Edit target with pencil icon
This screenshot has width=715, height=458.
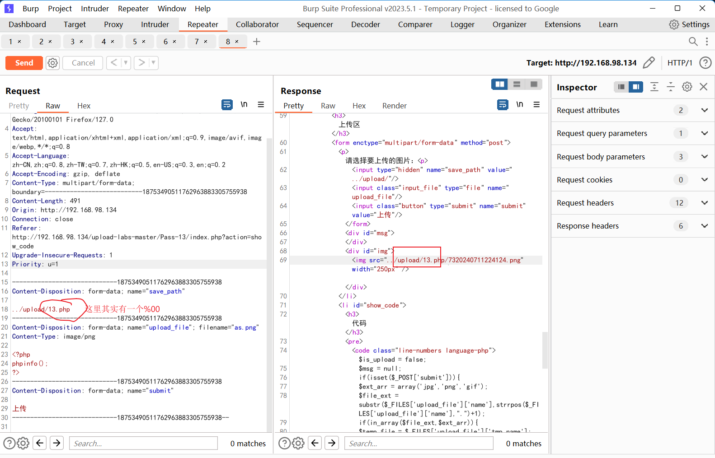point(649,62)
